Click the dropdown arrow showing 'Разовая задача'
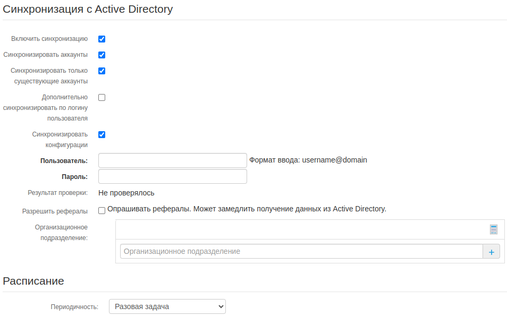The image size is (507, 316). coord(219,306)
